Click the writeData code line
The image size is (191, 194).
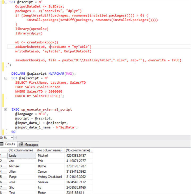tap(53, 51)
